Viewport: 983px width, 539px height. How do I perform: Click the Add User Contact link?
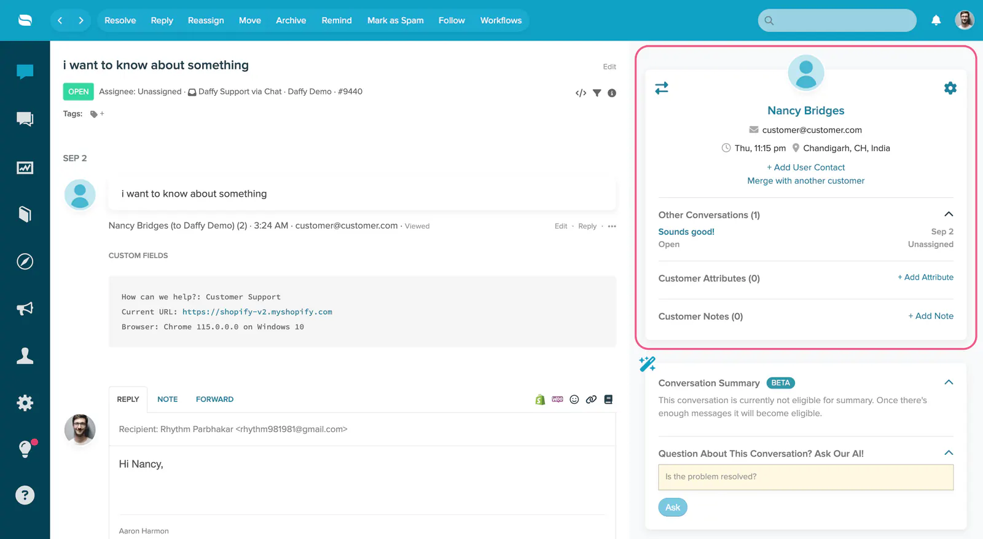point(805,167)
